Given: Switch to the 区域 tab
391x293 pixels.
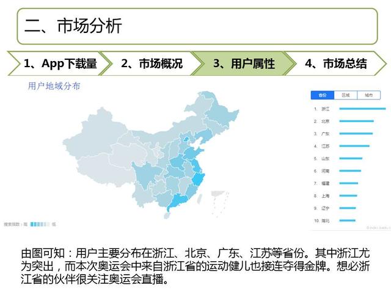Looking at the screenshot, I should coord(346,95).
